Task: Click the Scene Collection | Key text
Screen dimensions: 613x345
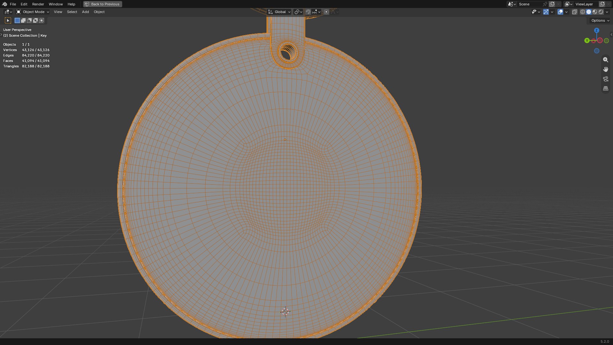Action: click(x=28, y=35)
